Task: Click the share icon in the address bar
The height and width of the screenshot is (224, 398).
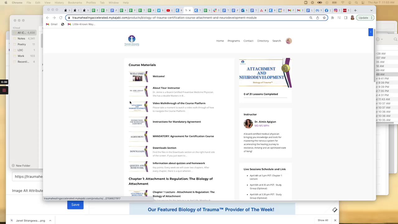Action: click(x=317, y=18)
